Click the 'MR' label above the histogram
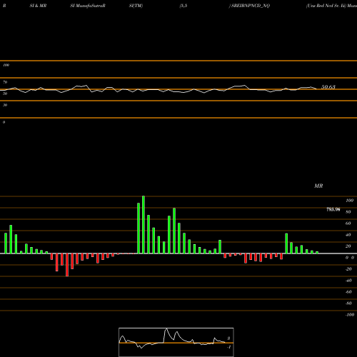Viewport: 357px width, 357px height. [318, 186]
